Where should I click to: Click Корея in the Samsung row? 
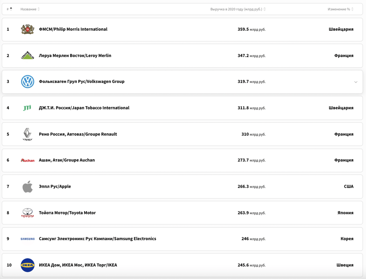tap(347, 239)
